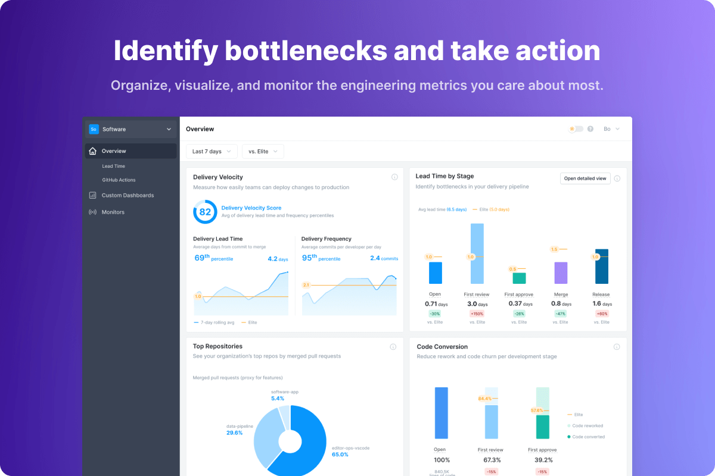Click the First review light-blue bar
This screenshot has width=715, height=476.
click(x=477, y=253)
